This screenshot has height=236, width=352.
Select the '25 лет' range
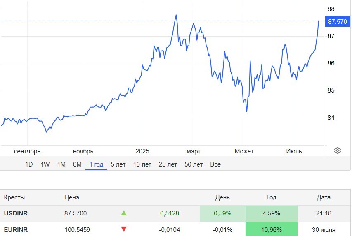(168, 164)
